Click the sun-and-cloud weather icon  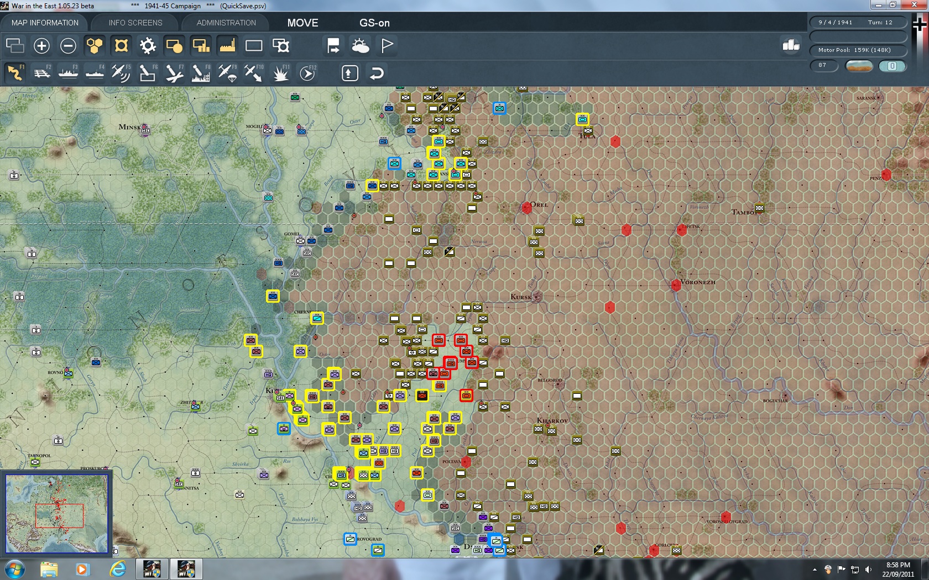pos(360,45)
